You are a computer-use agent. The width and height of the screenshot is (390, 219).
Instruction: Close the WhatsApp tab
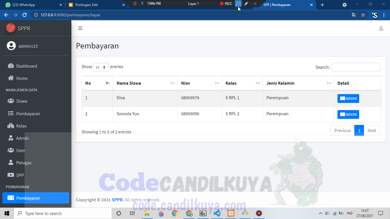(61, 5)
